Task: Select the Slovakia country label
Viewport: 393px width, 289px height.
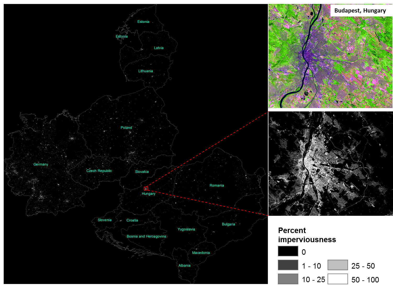Action: pyautogui.click(x=142, y=172)
